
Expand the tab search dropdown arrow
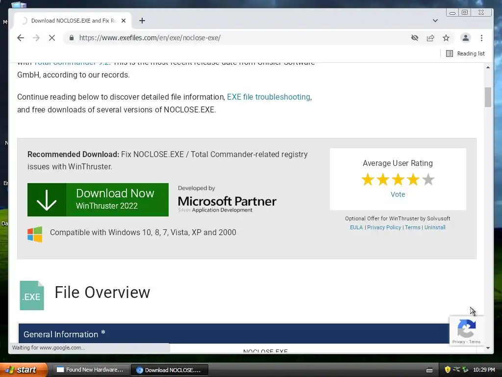[x=435, y=21]
